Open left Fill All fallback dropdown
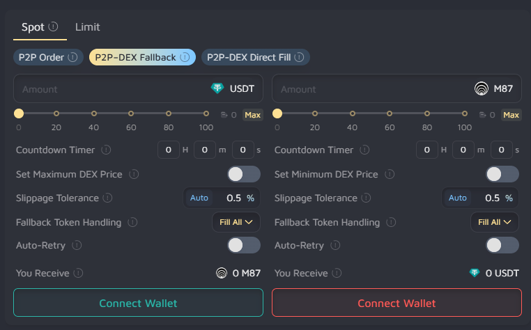The height and width of the screenshot is (330, 531). pyautogui.click(x=236, y=222)
